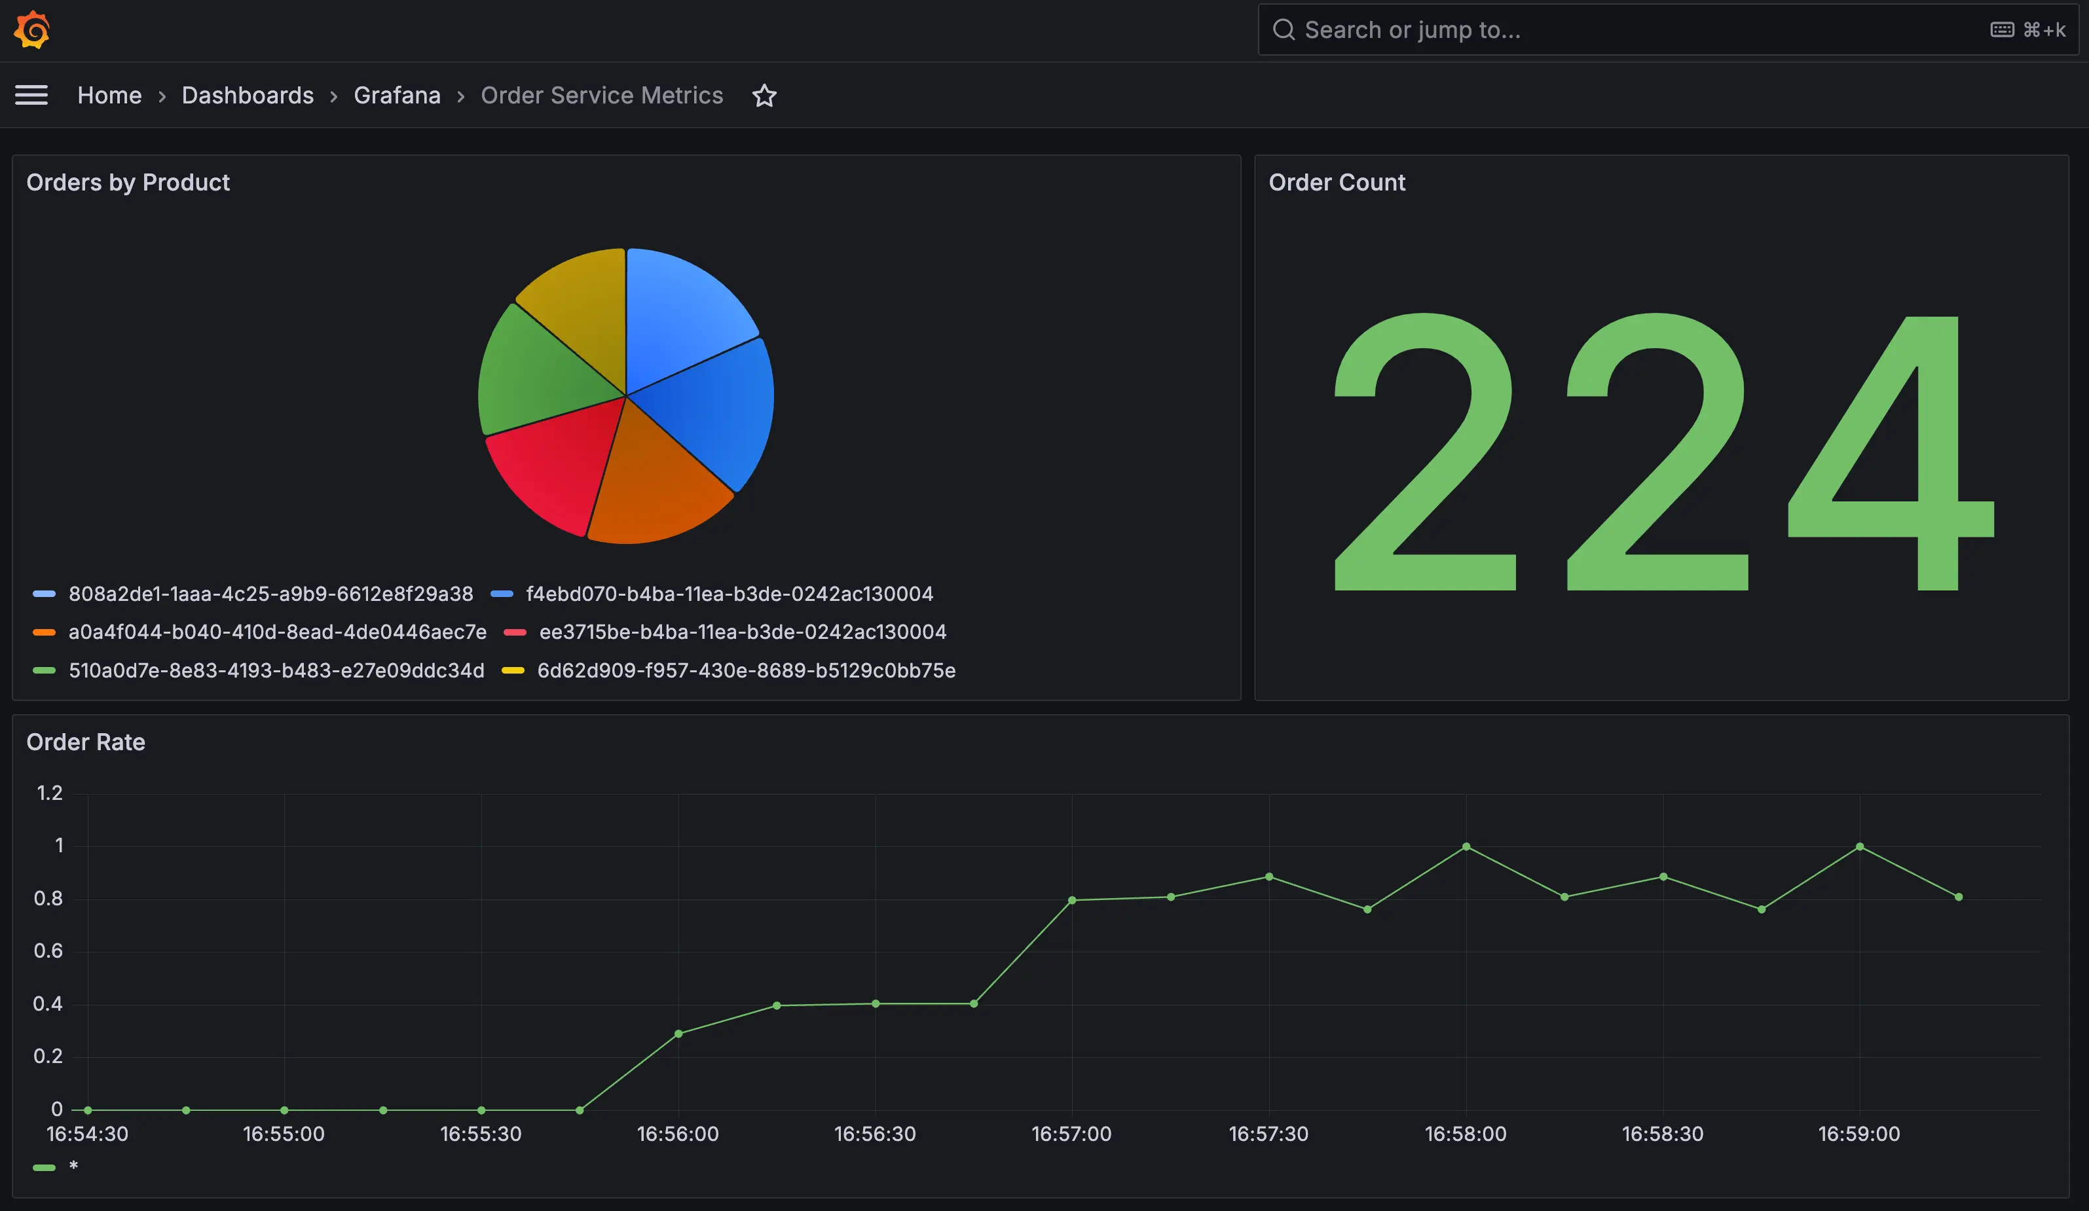Star the Order Service Metrics dashboard
This screenshot has width=2089, height=1211.
(764, 96)
